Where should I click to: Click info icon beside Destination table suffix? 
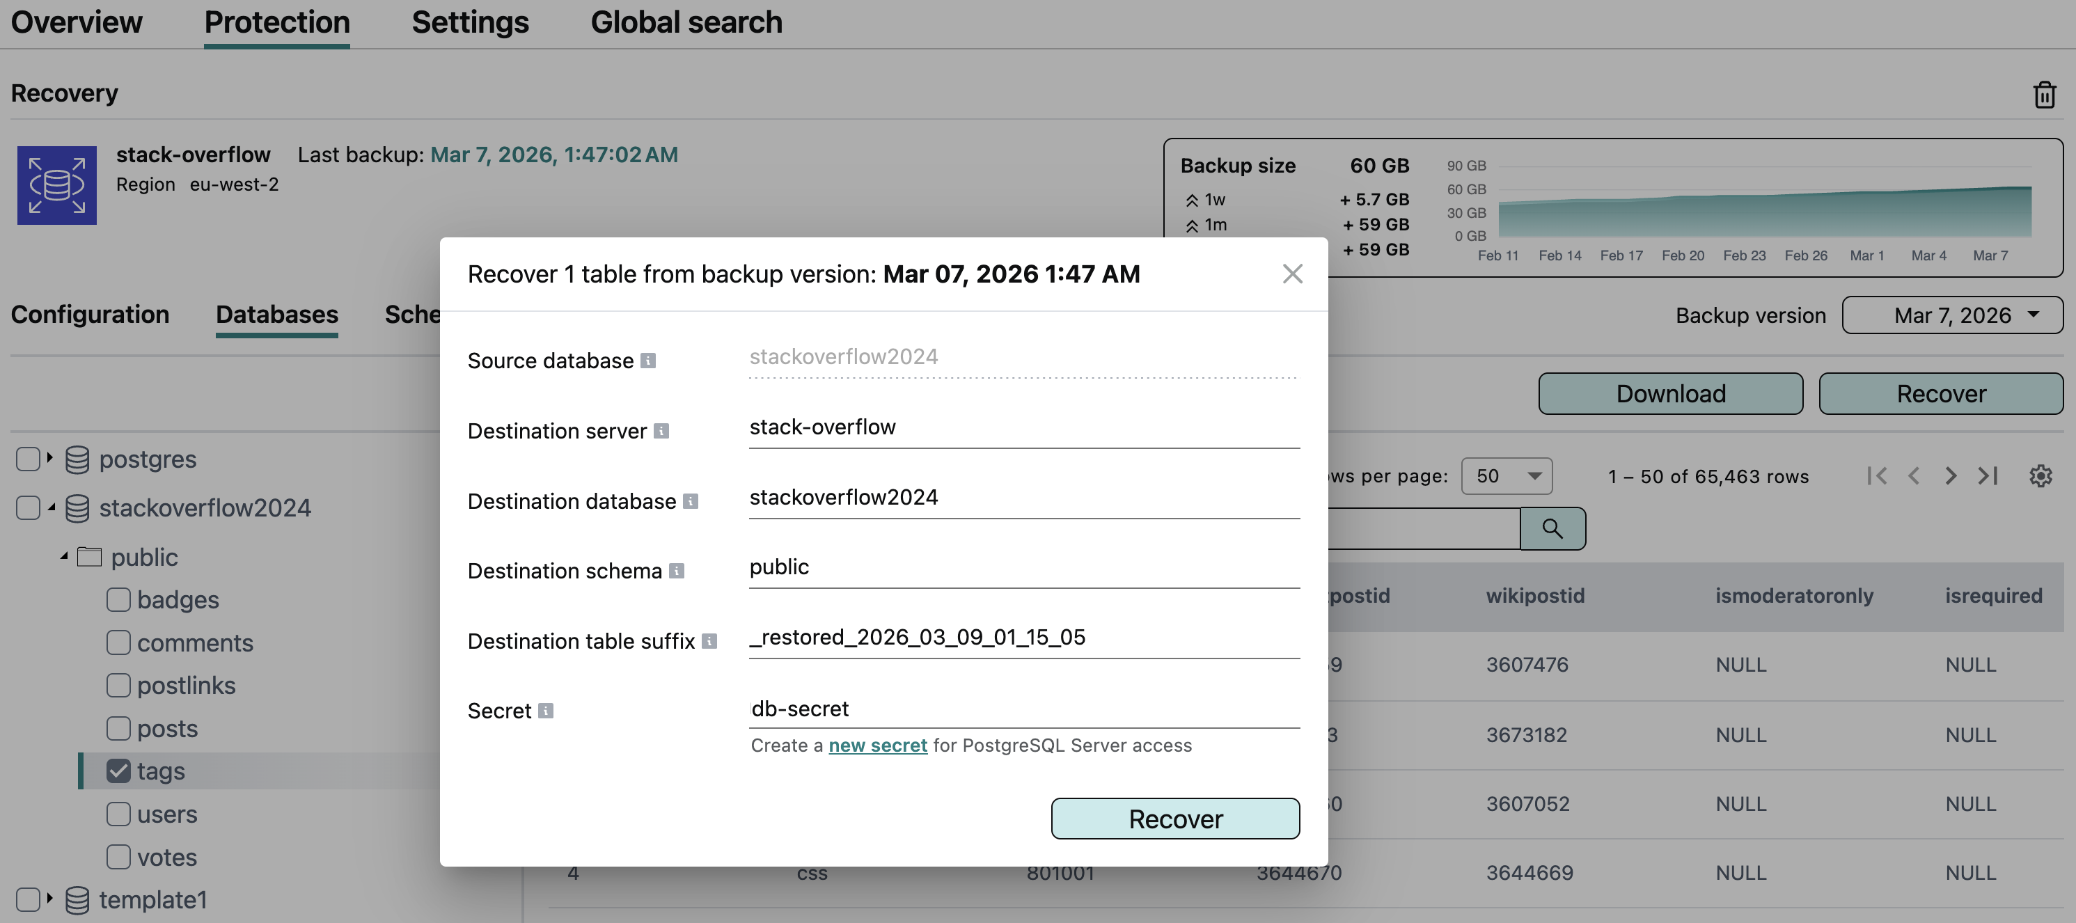tap(709, 641)
